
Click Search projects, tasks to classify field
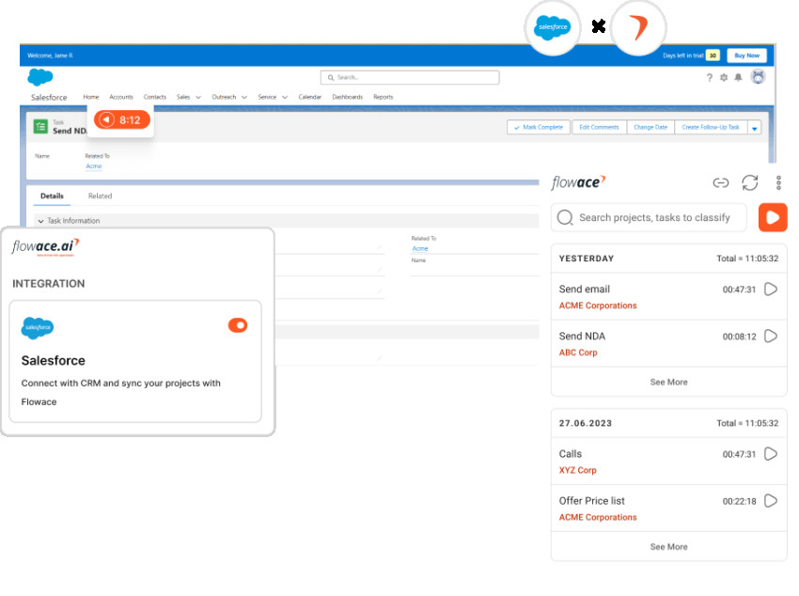pyautogui.click(x=650, y=217)
